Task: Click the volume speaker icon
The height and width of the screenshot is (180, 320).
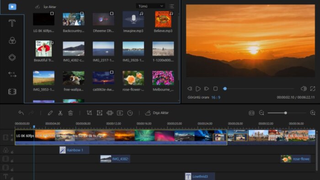Action: coord(304,89)
